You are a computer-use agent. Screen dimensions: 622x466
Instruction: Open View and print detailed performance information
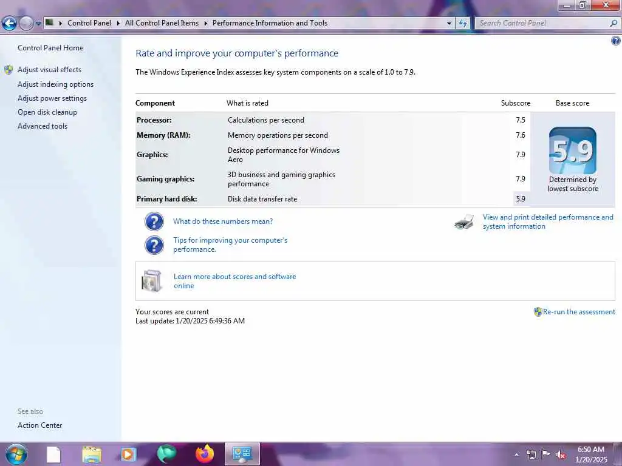548,221
